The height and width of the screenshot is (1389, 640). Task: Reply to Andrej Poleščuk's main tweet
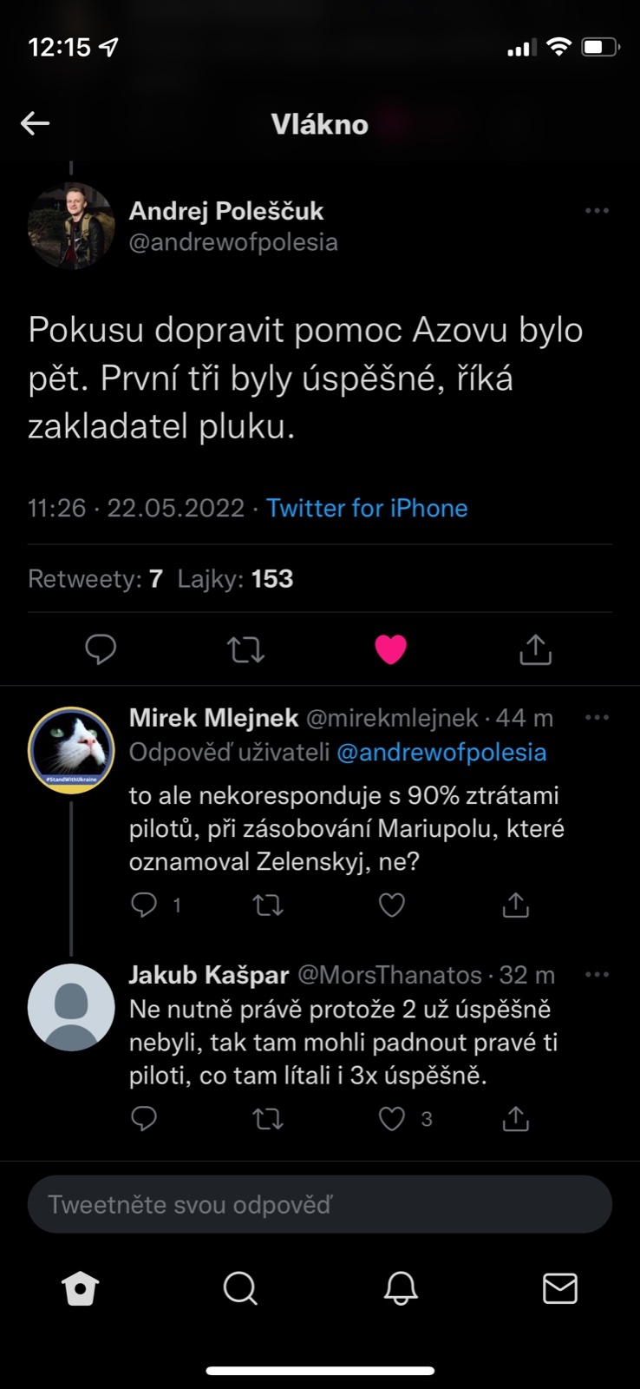pos(101,648)
